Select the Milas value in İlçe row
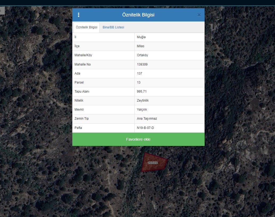The width and height of the screenshot is (275, 217). coord(141,46)
